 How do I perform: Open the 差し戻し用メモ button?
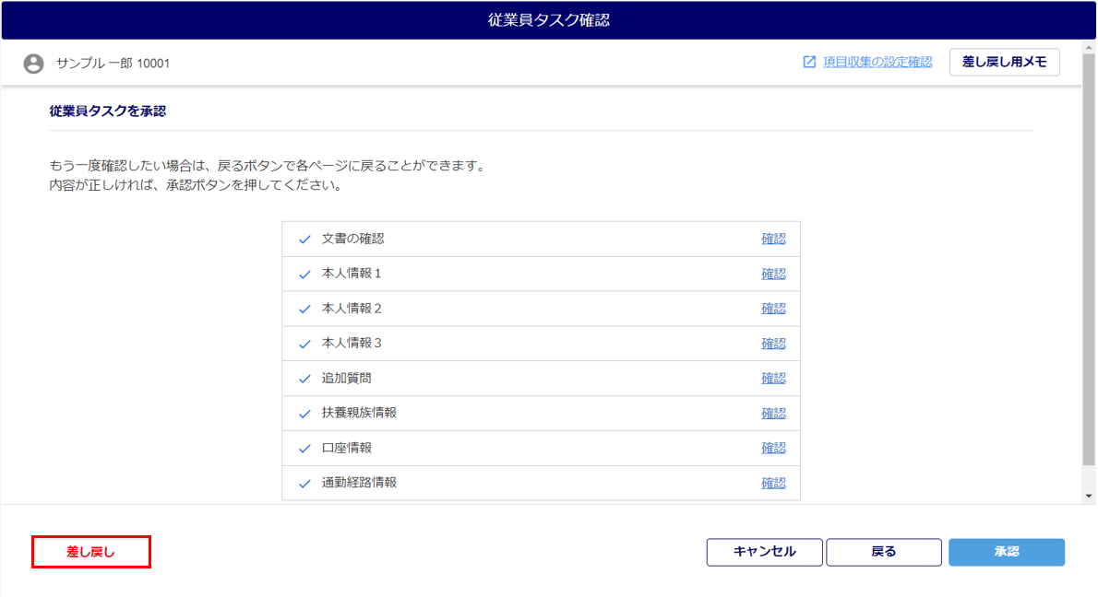click(1004, 62)
